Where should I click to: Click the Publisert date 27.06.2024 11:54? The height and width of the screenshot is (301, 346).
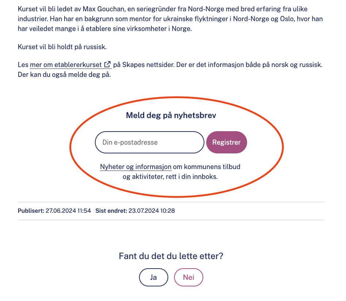click(x=68, y=211)
